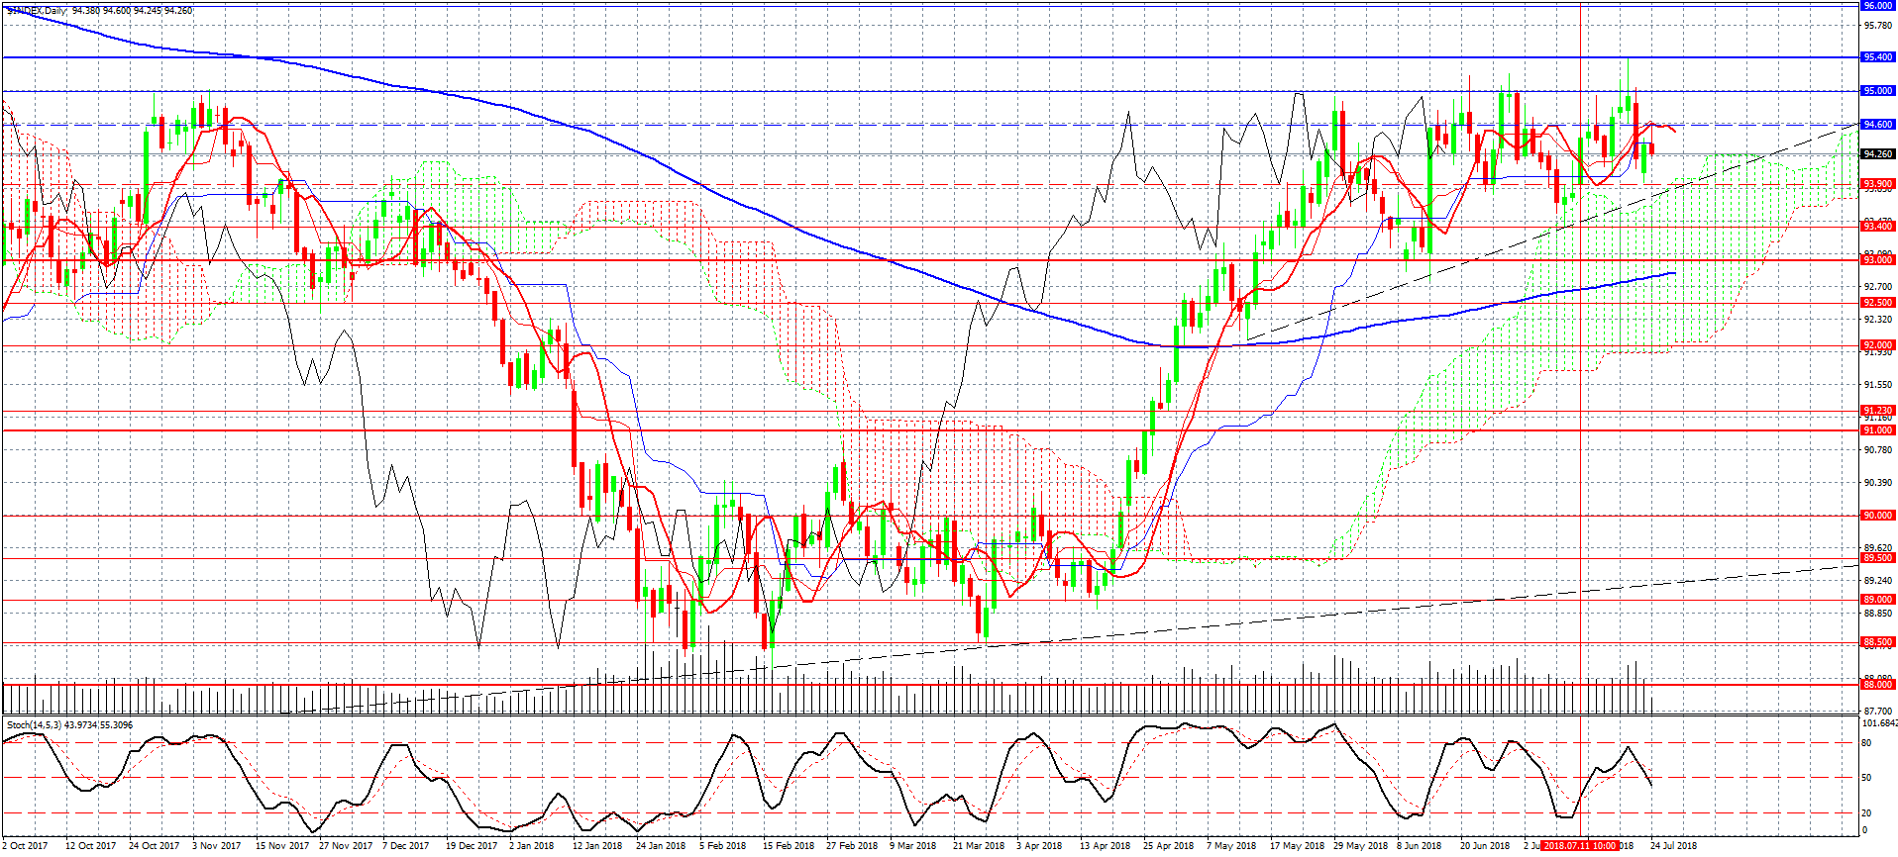Click the 17 May 2018 date label
Image resolution: width=1898 pixels, height=857 pixels.
pyautogui.click(x=1297, y=846)
